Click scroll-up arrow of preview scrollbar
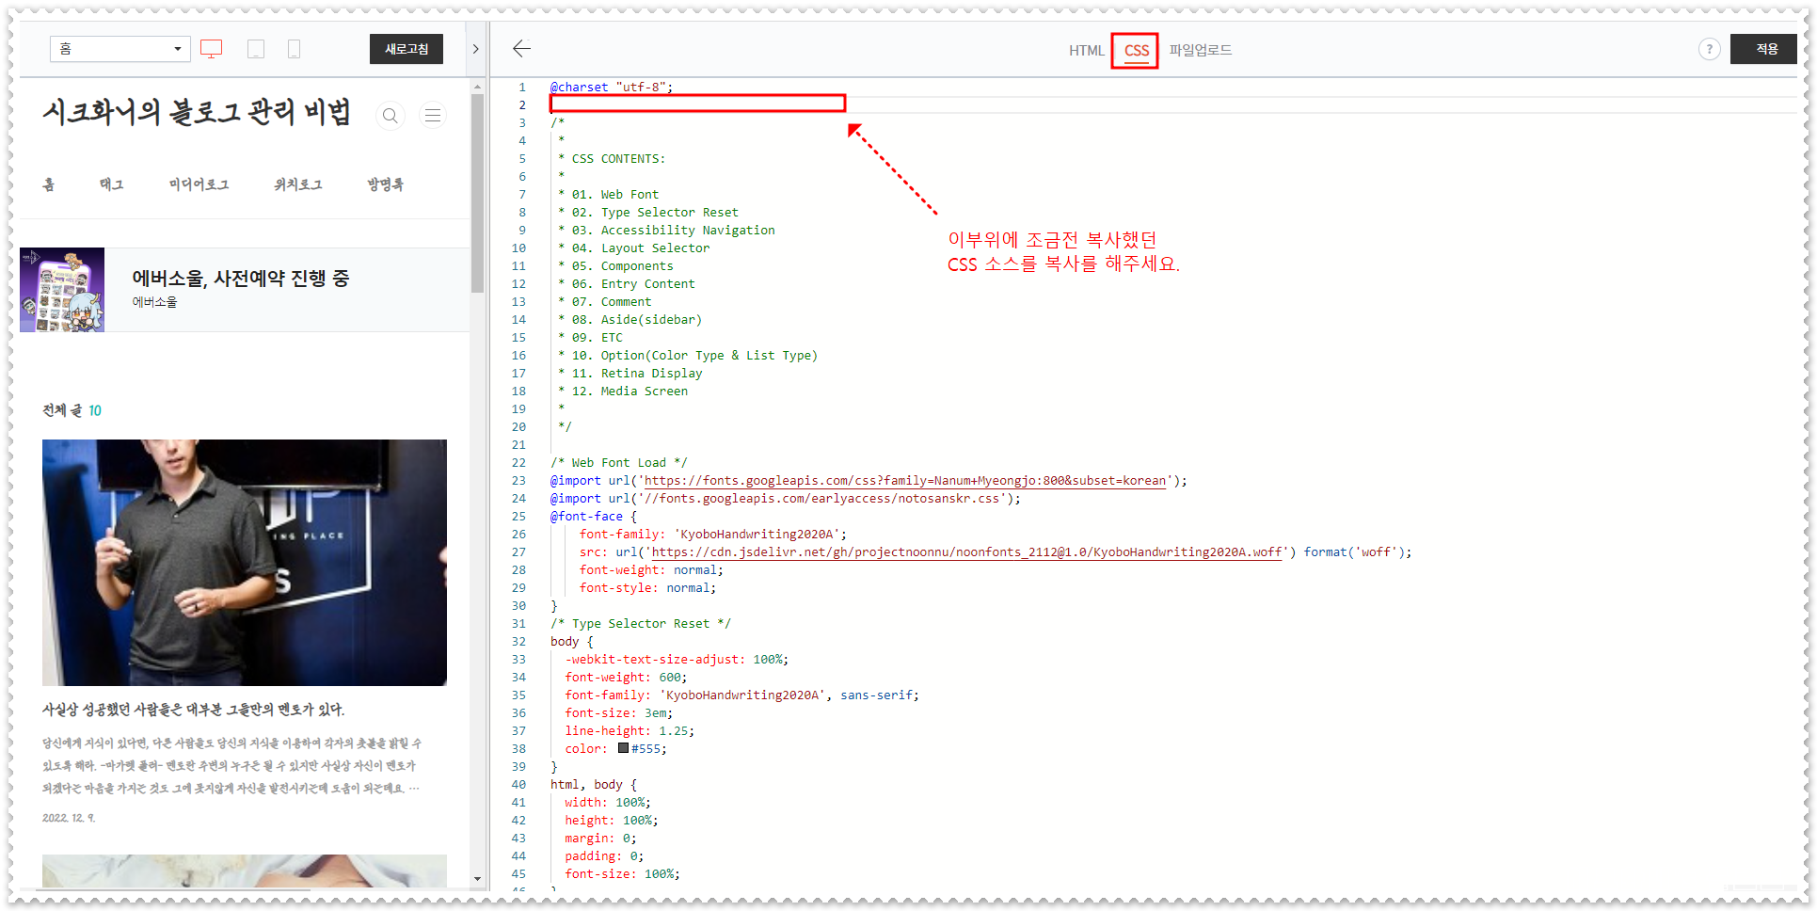Screen dimensions: 1817x911 tap(477, 87)
